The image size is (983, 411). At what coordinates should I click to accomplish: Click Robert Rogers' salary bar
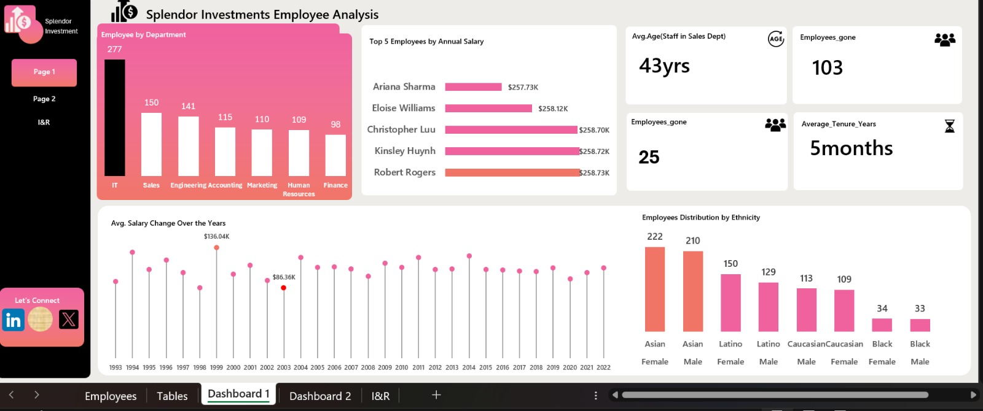coord(512,173)
